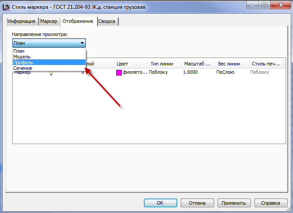This screenshot has height=213, width=293.
Task: Switch to the Информация tab
Action: point(21,21)
